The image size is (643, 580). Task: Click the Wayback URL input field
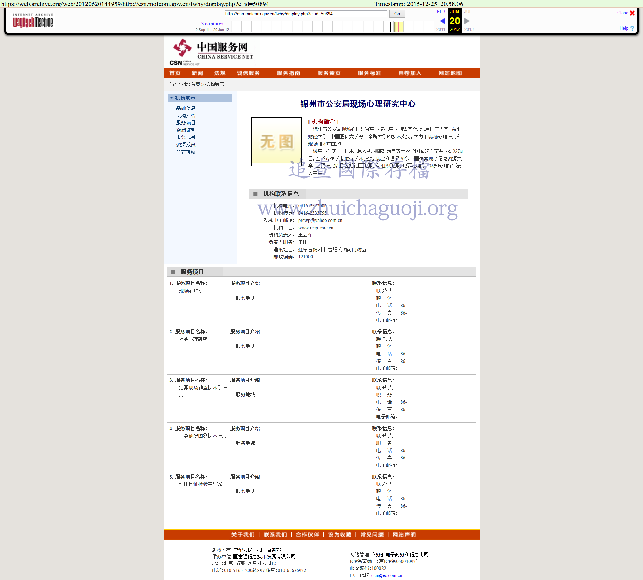point(305,14)
